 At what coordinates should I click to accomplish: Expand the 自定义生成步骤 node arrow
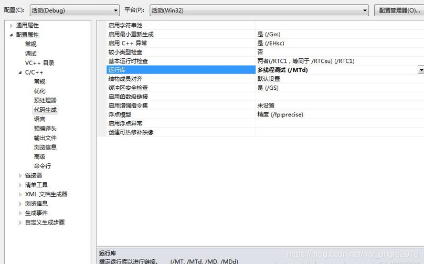20,223
